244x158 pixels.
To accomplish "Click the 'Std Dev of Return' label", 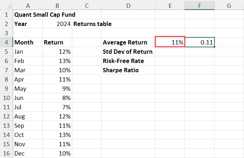I will pyautogui.click(x=128, y=52).
